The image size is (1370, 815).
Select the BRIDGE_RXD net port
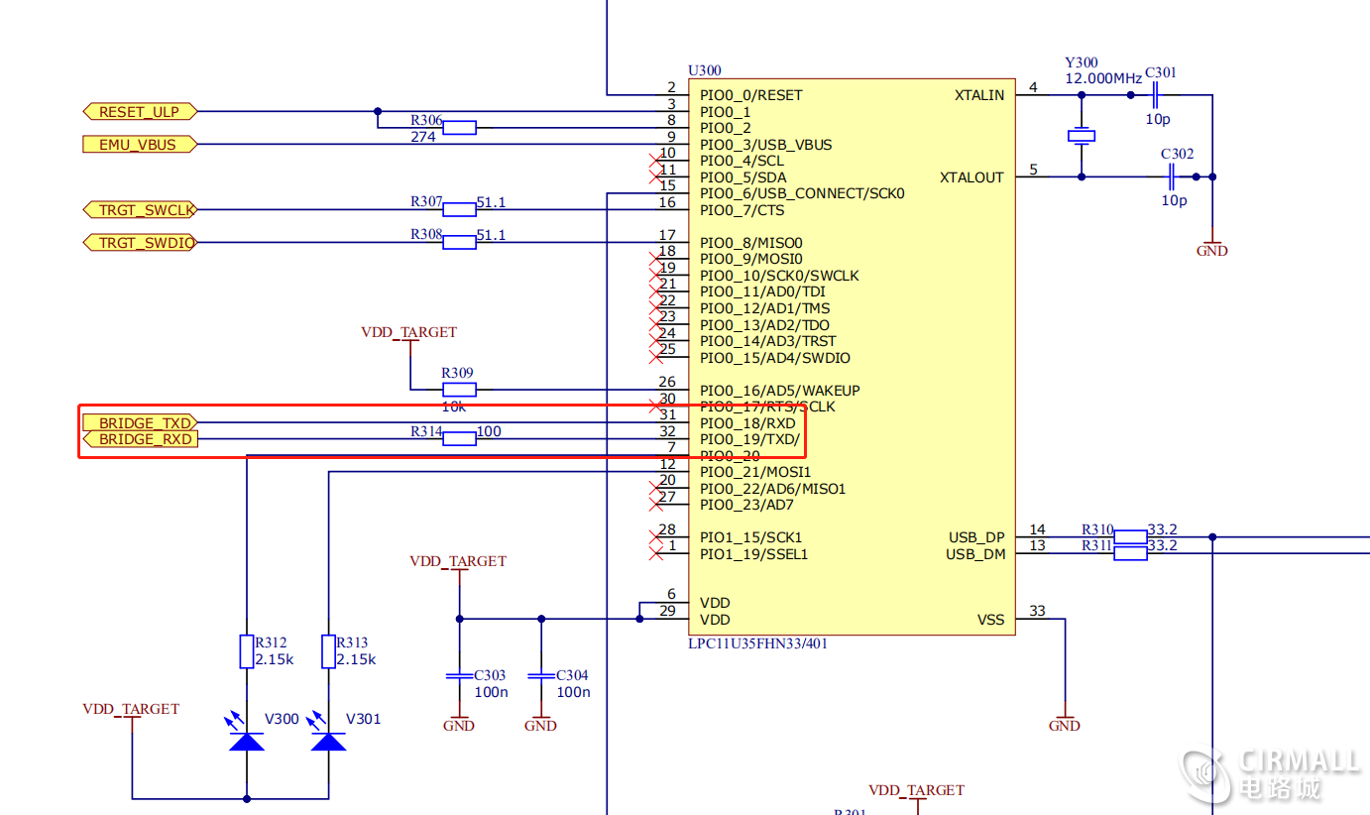pos(140,438)
